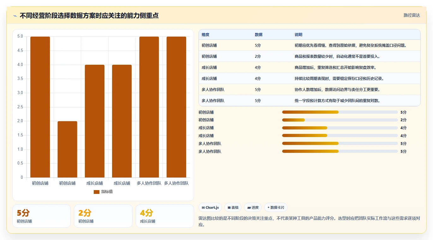Click the 数据卡片 tag chip
Screen dimensions: 433x240
[276, 207]
